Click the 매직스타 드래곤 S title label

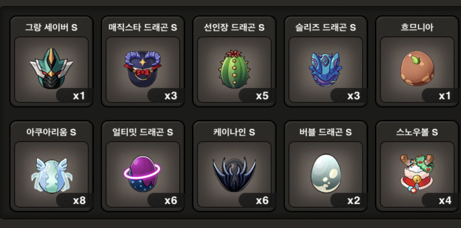click(x=143, y=27)
